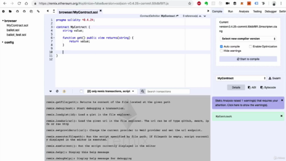Expand the config folder tree
The width and height of the screenshot is (286, 161).
coord(3,42)
